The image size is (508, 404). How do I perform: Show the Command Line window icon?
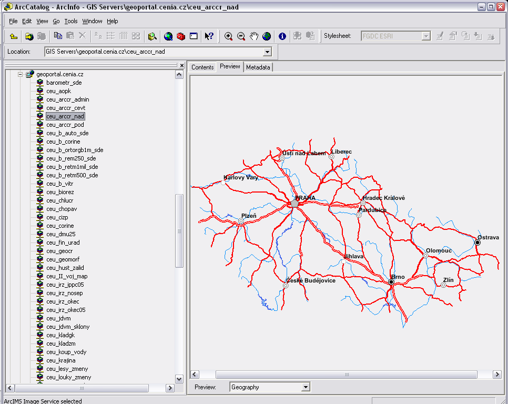pos(194,36)
